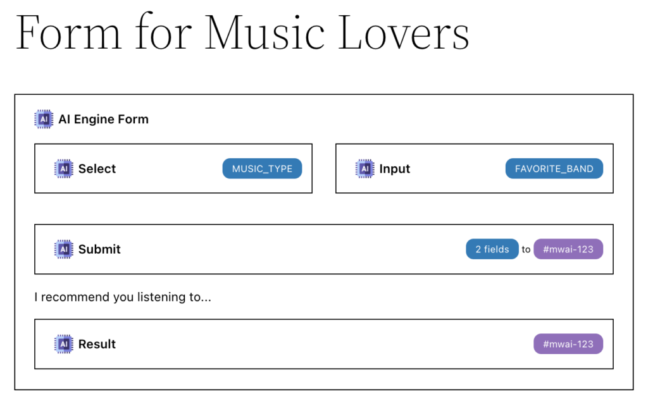
Task: Click the word 'to' in Submit block
Action: (x=526, y=249)
